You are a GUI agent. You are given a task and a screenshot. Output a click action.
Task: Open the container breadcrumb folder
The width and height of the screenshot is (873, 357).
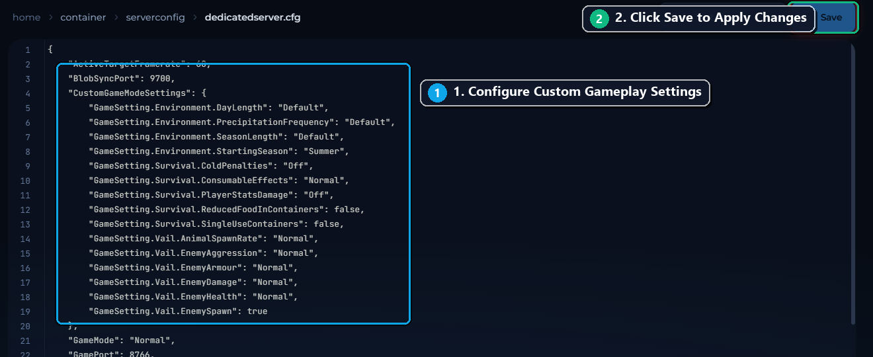click(83, 18)
